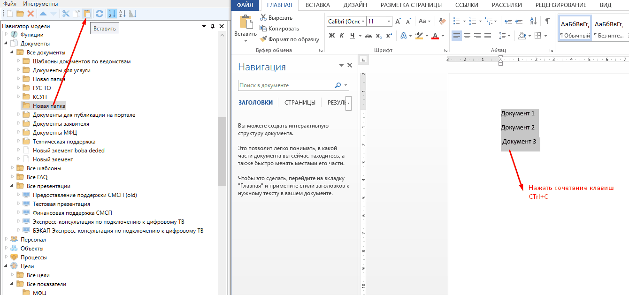Click the shading paint bucket icon

click(x=522, y=36)
